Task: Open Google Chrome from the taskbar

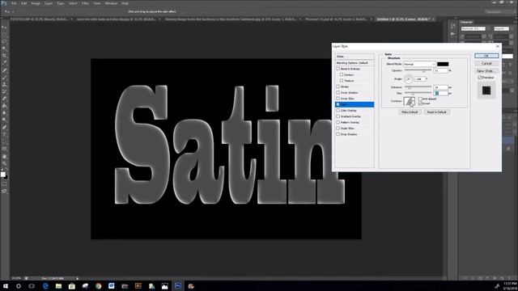Action: pos(98,286)
